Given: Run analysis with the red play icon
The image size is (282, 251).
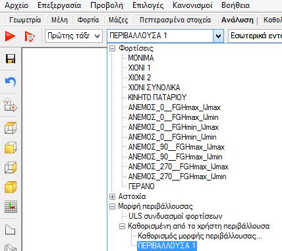Looking at the screenshot, I should [10, 36].
